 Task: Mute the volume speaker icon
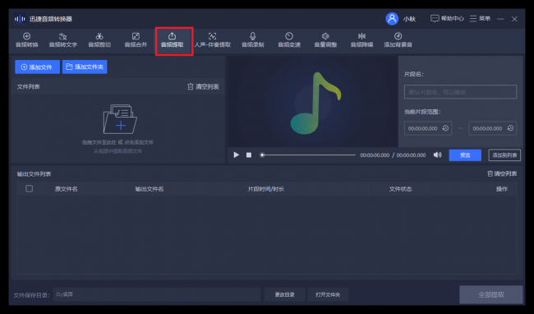pos(438,155)
